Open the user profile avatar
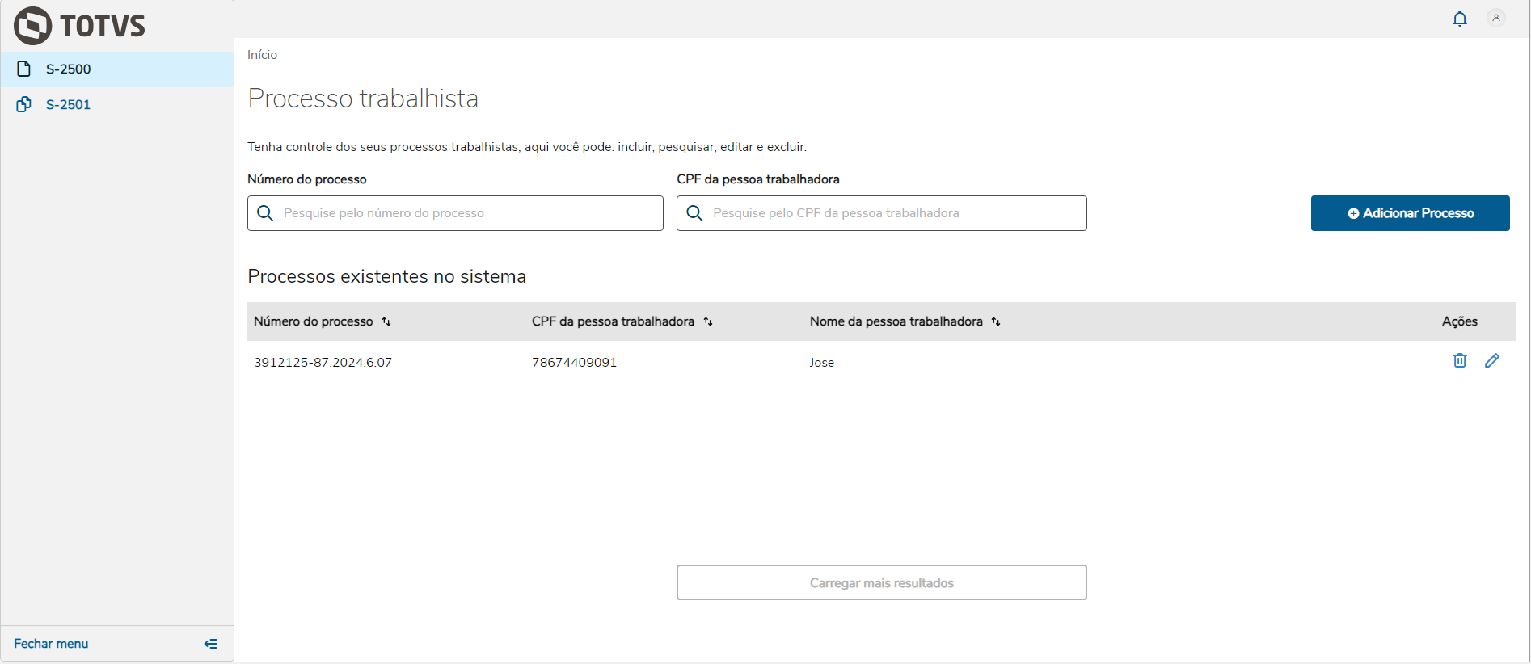1531x664 pixels. tap(1495, 18)
